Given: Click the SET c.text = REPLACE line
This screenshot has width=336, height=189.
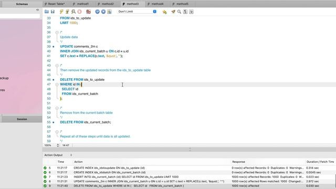Looking at the screenshot, I should point(91,56).
